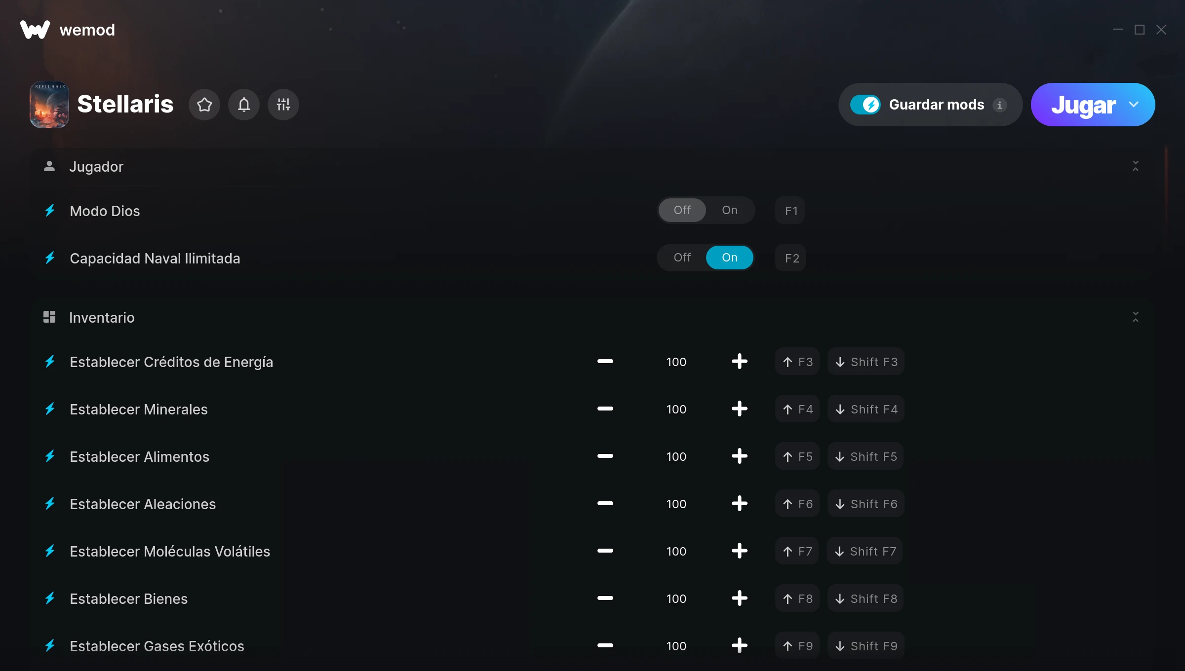Collapse the Inventario section
Viewport: 1185px width, 671px height.
[1136, 317]
